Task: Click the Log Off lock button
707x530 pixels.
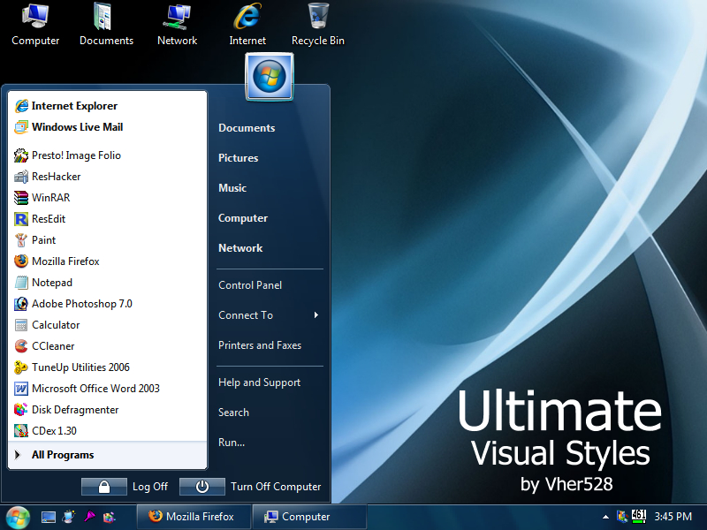Action: point(104,487)
